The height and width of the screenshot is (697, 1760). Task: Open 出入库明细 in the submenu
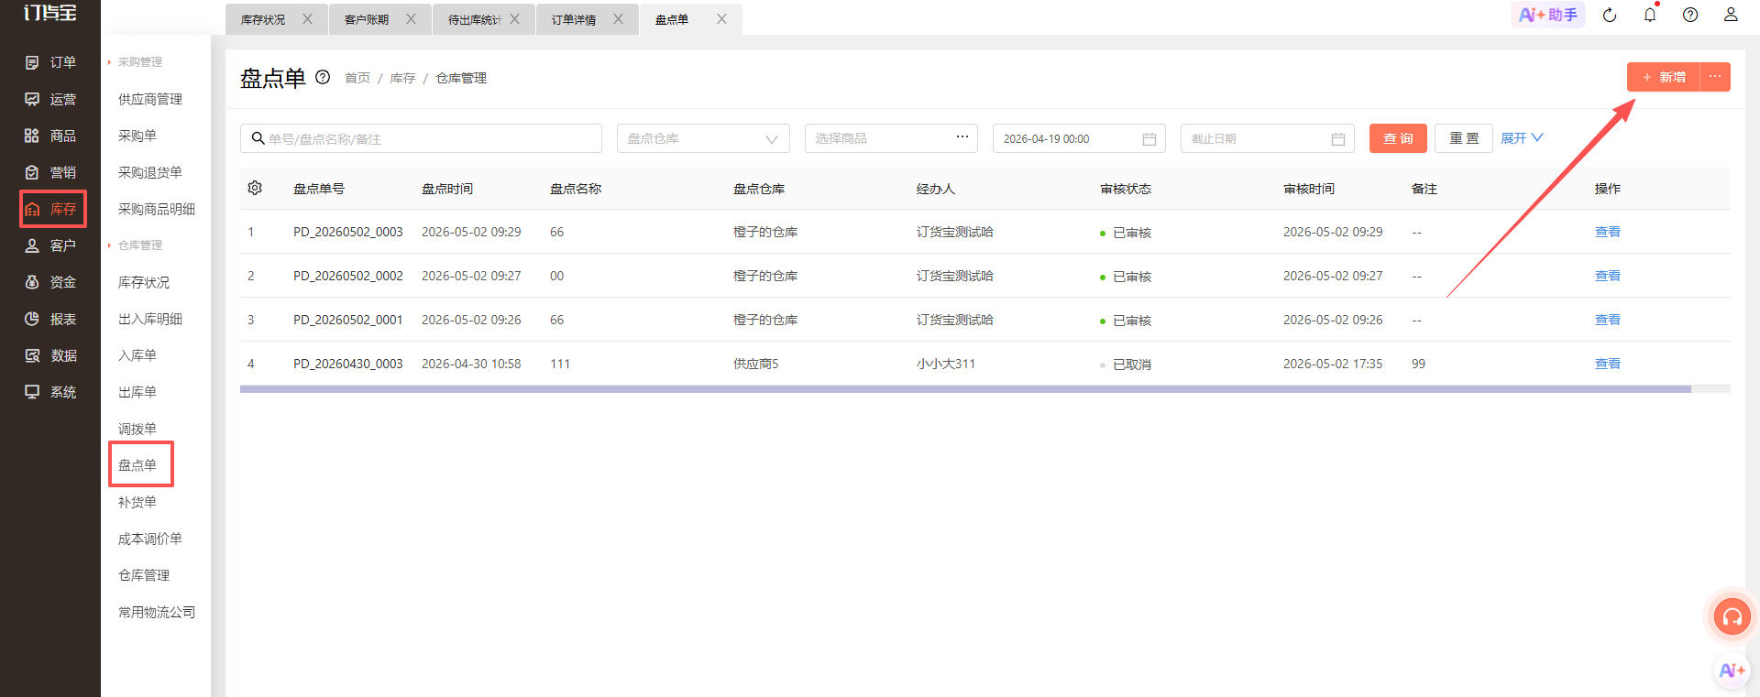[150, 319]
